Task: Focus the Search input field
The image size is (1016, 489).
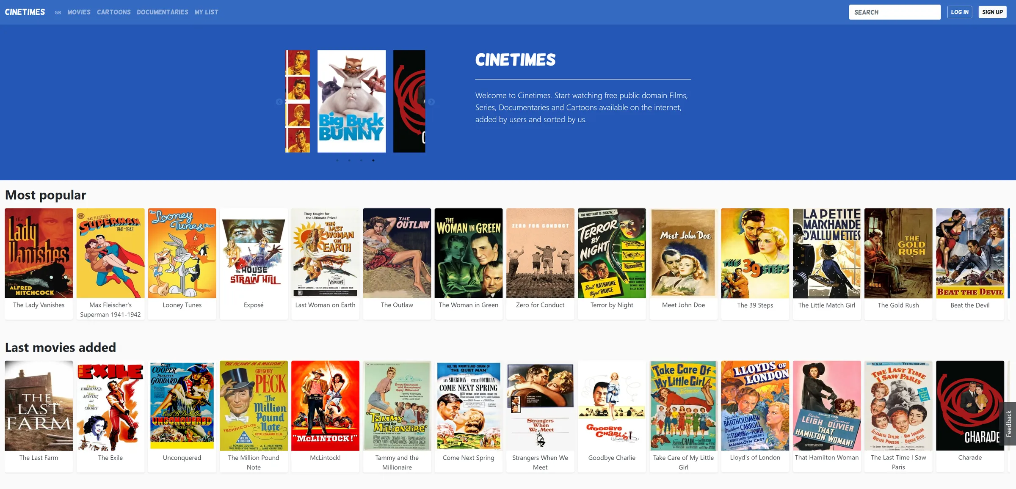Action: [x=895, y=12]
